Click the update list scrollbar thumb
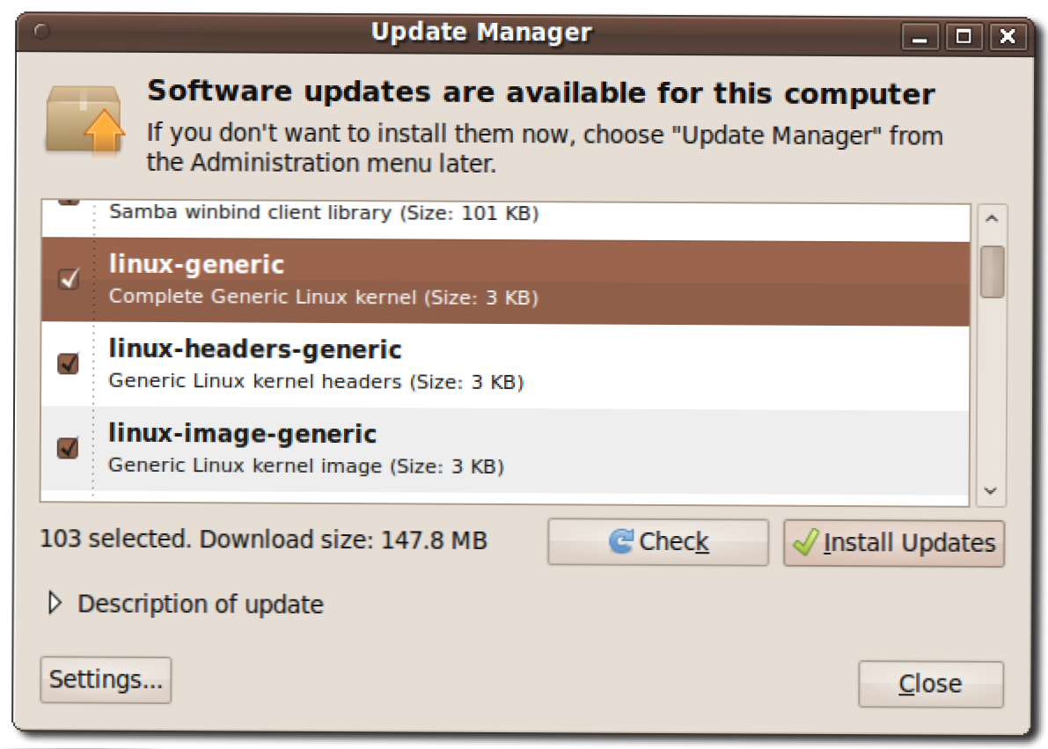This screenshot has width=1048, height=749. click(992, 271)
